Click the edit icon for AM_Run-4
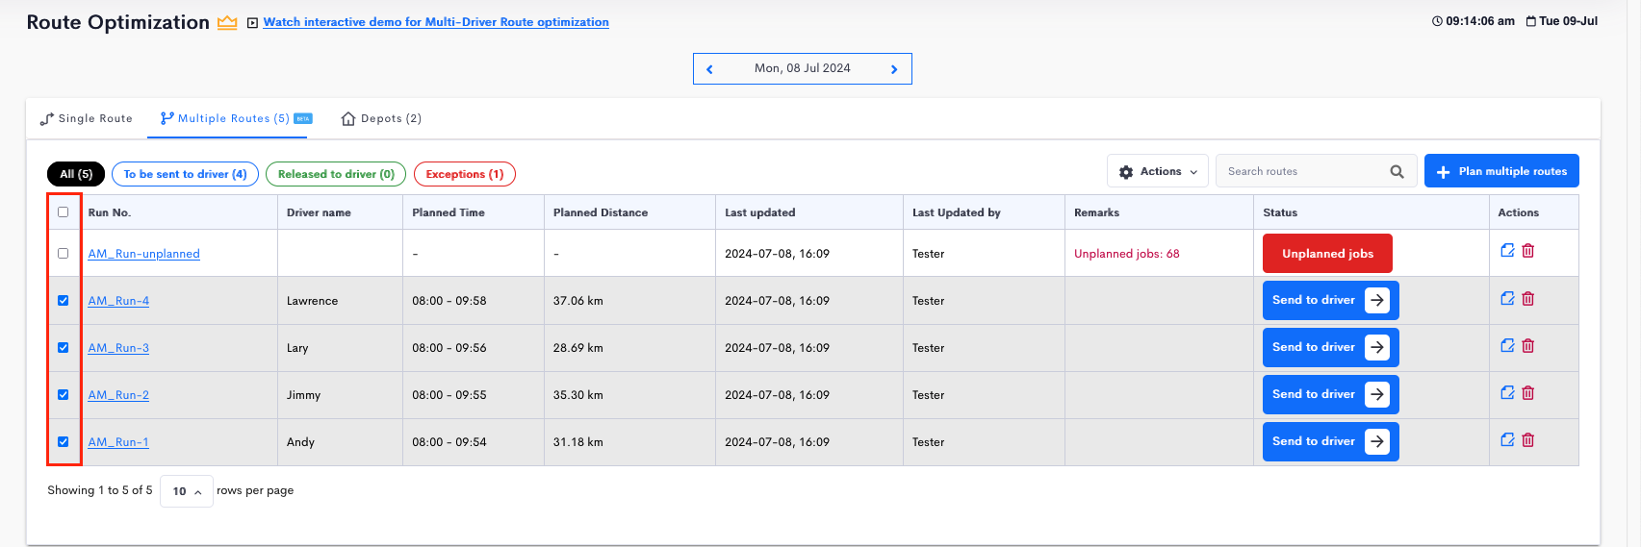Image resolution: width=1641 pixels, height=547 pixels. pos(1507,299)
